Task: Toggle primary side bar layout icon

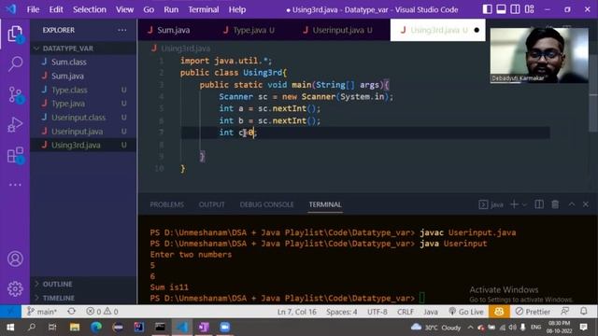Action: [x=487, y=9]
